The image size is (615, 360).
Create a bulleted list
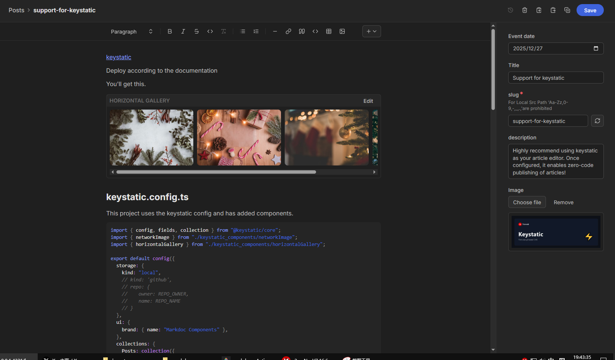(243, 31)
